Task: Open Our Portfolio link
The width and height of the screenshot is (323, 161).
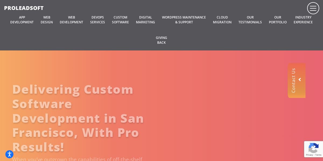Action: [x=278, y=20]
